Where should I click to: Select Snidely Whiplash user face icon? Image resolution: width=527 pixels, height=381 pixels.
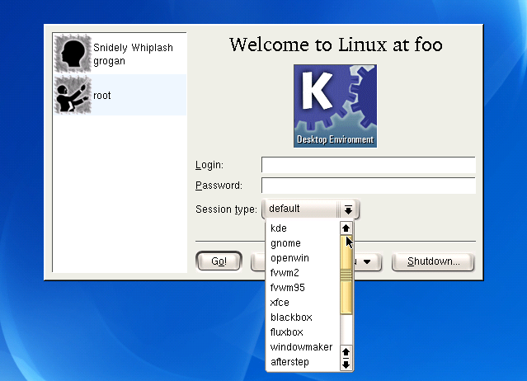[73, 54]
